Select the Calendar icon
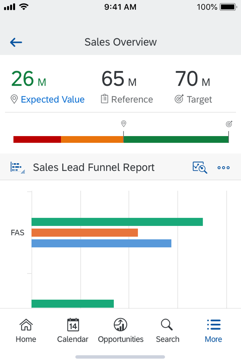This screenshot has width=241, height=362. point(72,325)
